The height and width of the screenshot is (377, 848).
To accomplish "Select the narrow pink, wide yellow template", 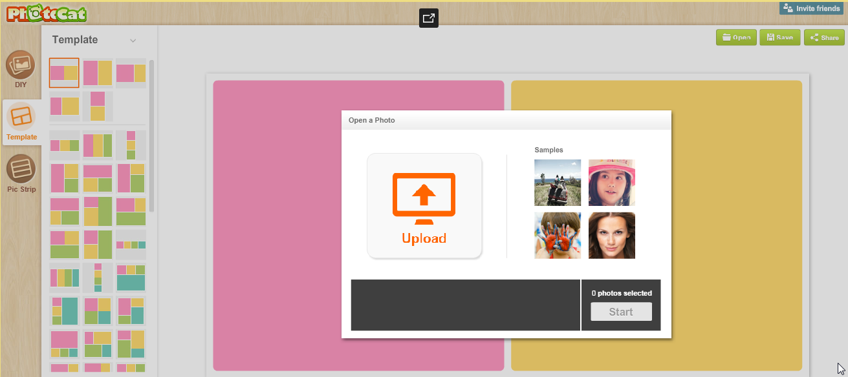I will [x=64, y=106].
